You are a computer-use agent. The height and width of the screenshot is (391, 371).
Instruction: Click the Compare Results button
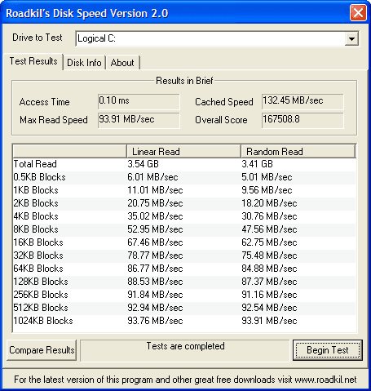42,350
